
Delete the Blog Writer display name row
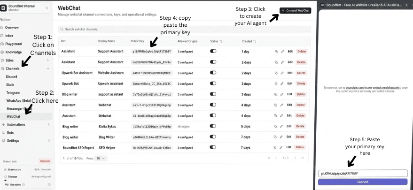[301, 137]
